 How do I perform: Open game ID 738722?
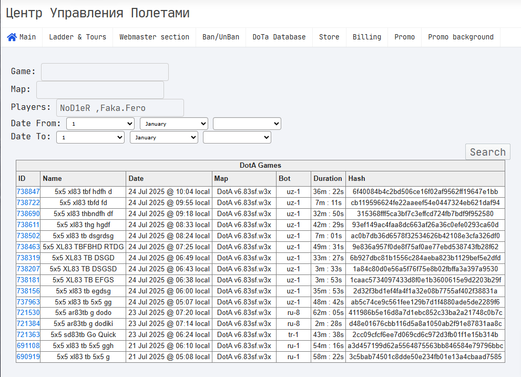tap(28, 203)
